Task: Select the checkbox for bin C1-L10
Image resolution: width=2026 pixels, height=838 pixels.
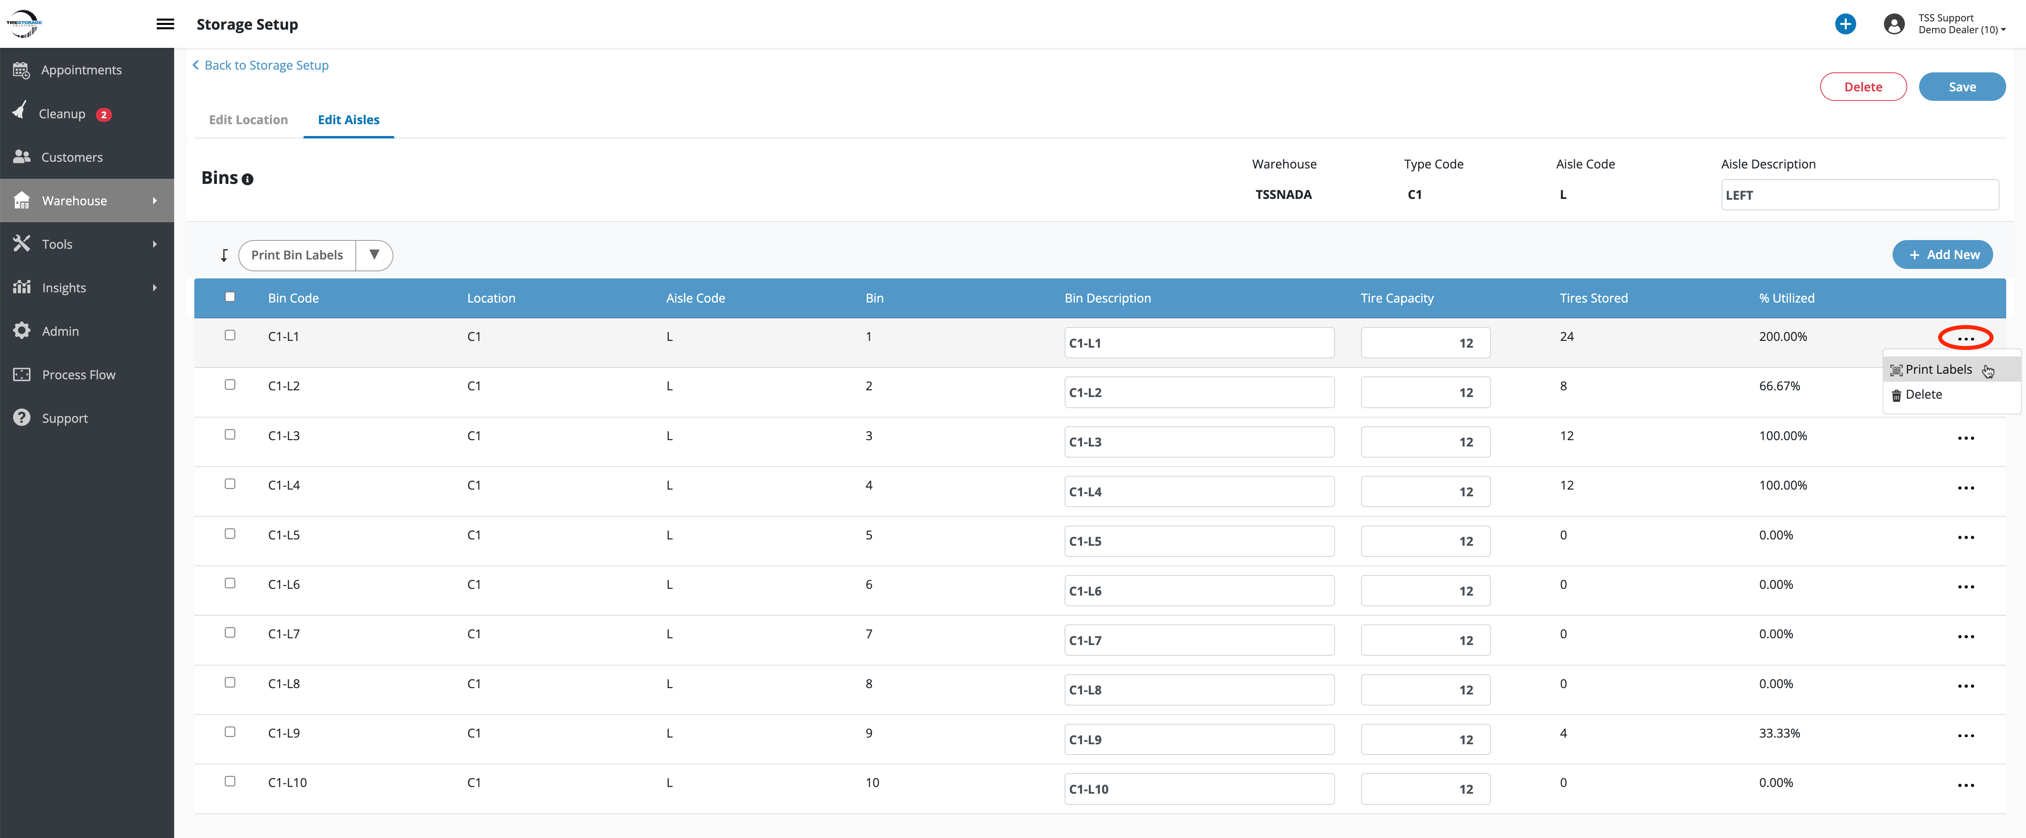Action: point(230,781)
